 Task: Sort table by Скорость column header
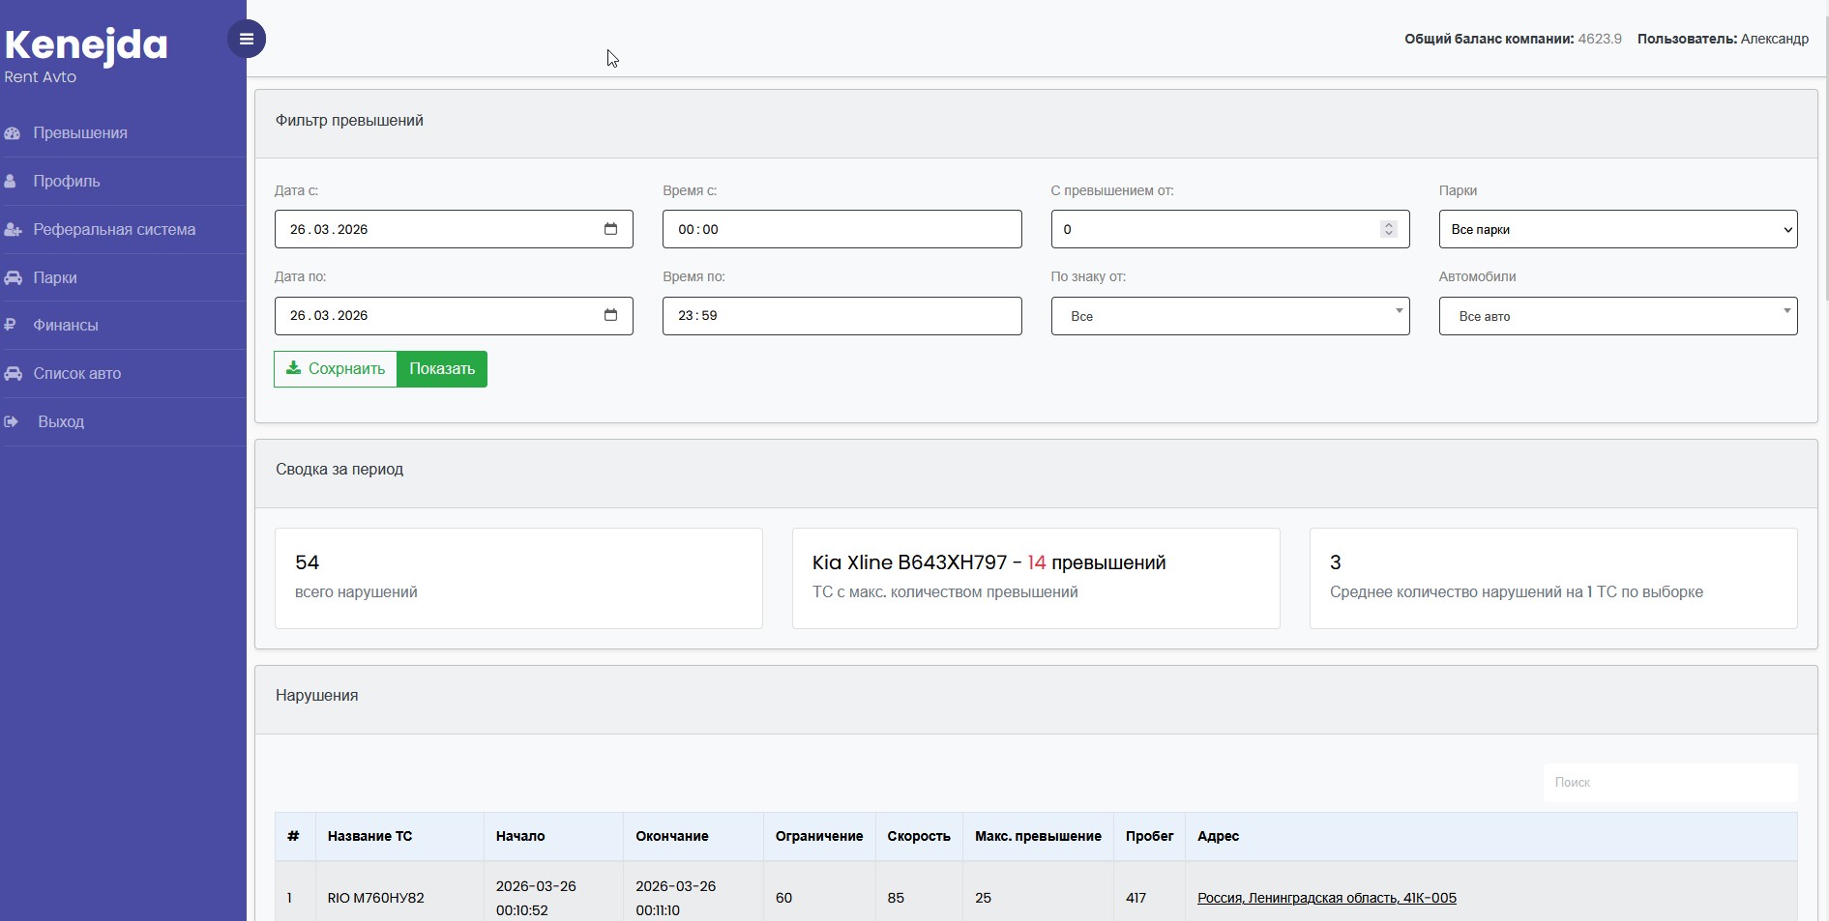(x=918, y=837)
